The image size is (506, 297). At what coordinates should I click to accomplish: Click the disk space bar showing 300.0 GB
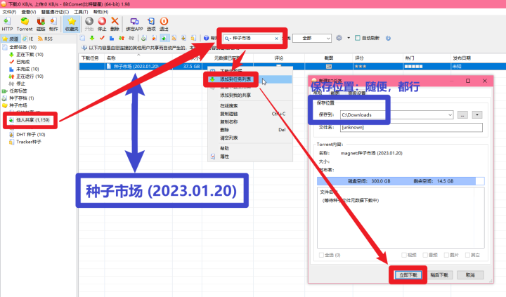(x=401, y=181)
